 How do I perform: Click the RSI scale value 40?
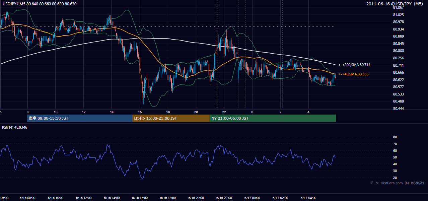coord(395,164)
